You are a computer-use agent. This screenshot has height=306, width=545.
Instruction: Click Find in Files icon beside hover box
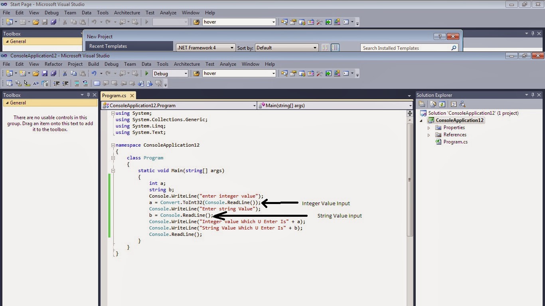pyautogui.click(x=196, y=73)
